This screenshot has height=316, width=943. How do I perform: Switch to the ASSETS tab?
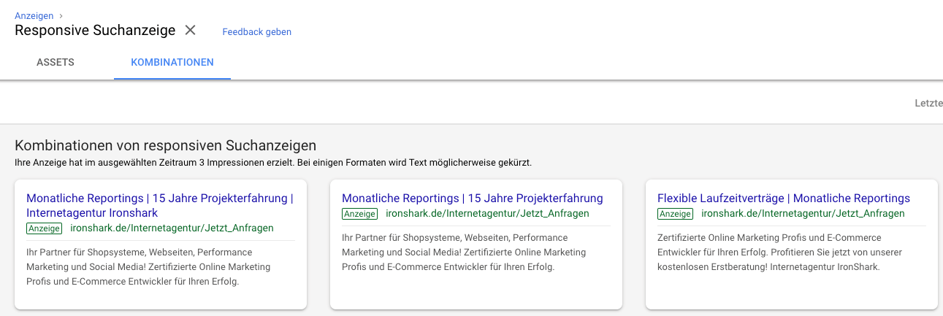tap(56, 62)
